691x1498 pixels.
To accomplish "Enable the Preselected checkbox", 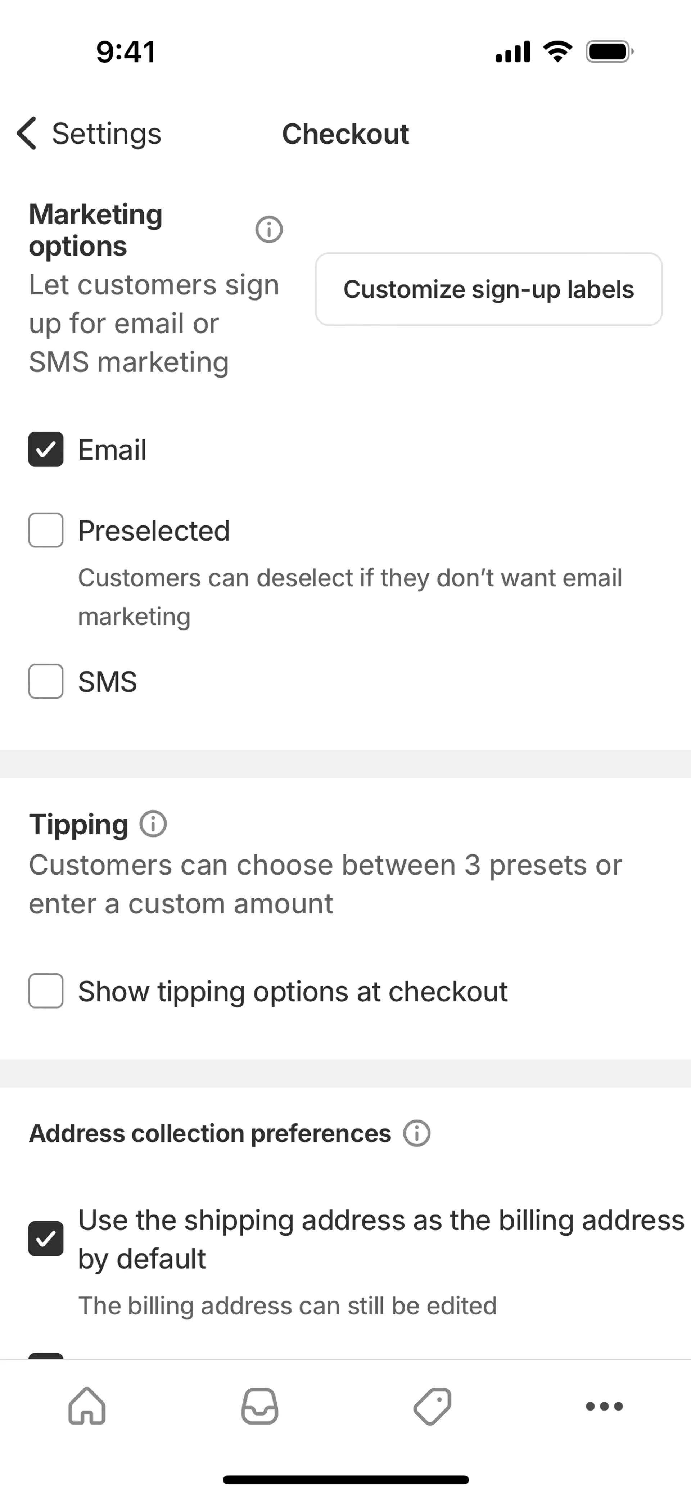I will (x=46, y=531).
